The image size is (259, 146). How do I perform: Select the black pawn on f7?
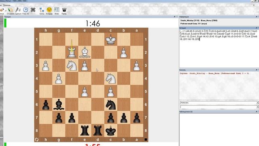tap(72, 118)
